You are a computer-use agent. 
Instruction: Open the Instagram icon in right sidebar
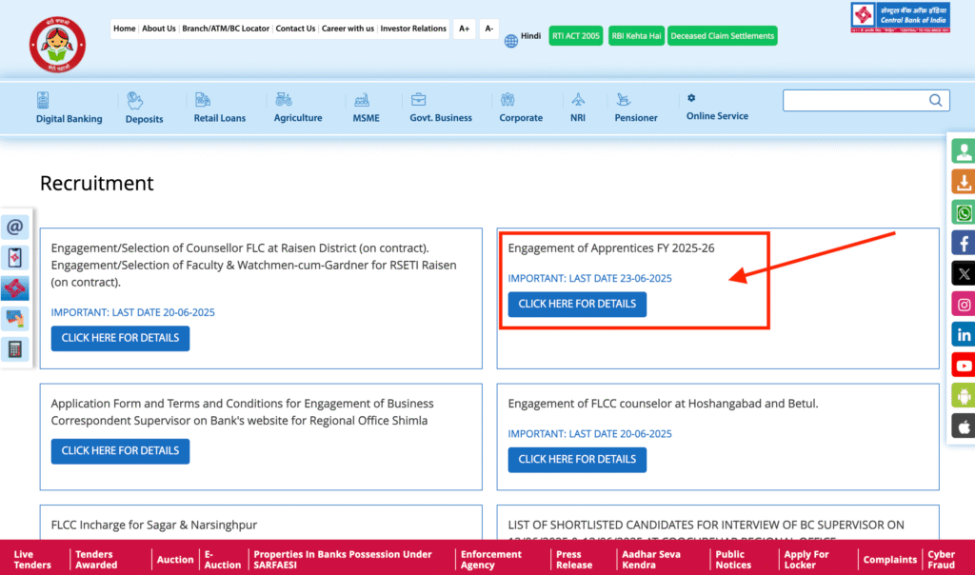click(x=964, y=305)
